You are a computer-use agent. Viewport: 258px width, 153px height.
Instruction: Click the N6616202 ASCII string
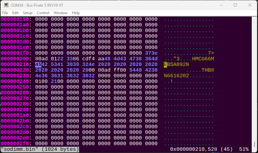tap(176, 76)
